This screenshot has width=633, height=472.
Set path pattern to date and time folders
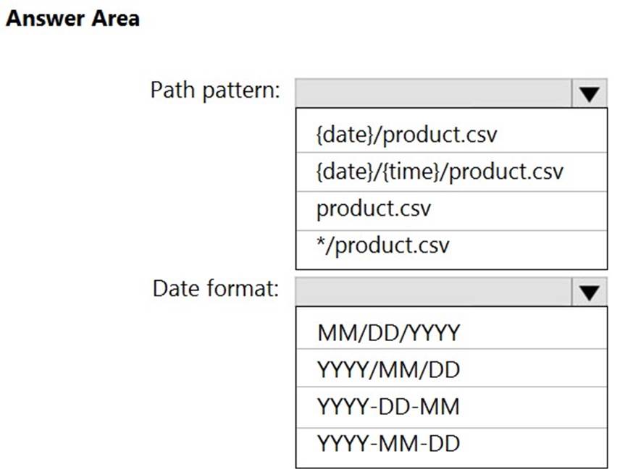click(440, 172)
